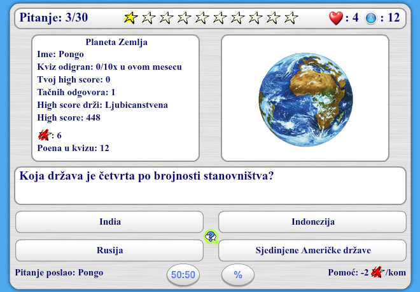Screen dimensions: 420x292
Task: Click the yellow filled progress star
Action: pos(130,18)
